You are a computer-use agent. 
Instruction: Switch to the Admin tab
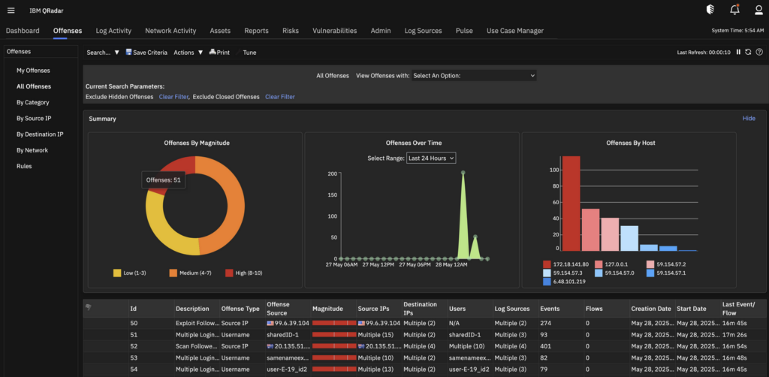click(381, 30)
